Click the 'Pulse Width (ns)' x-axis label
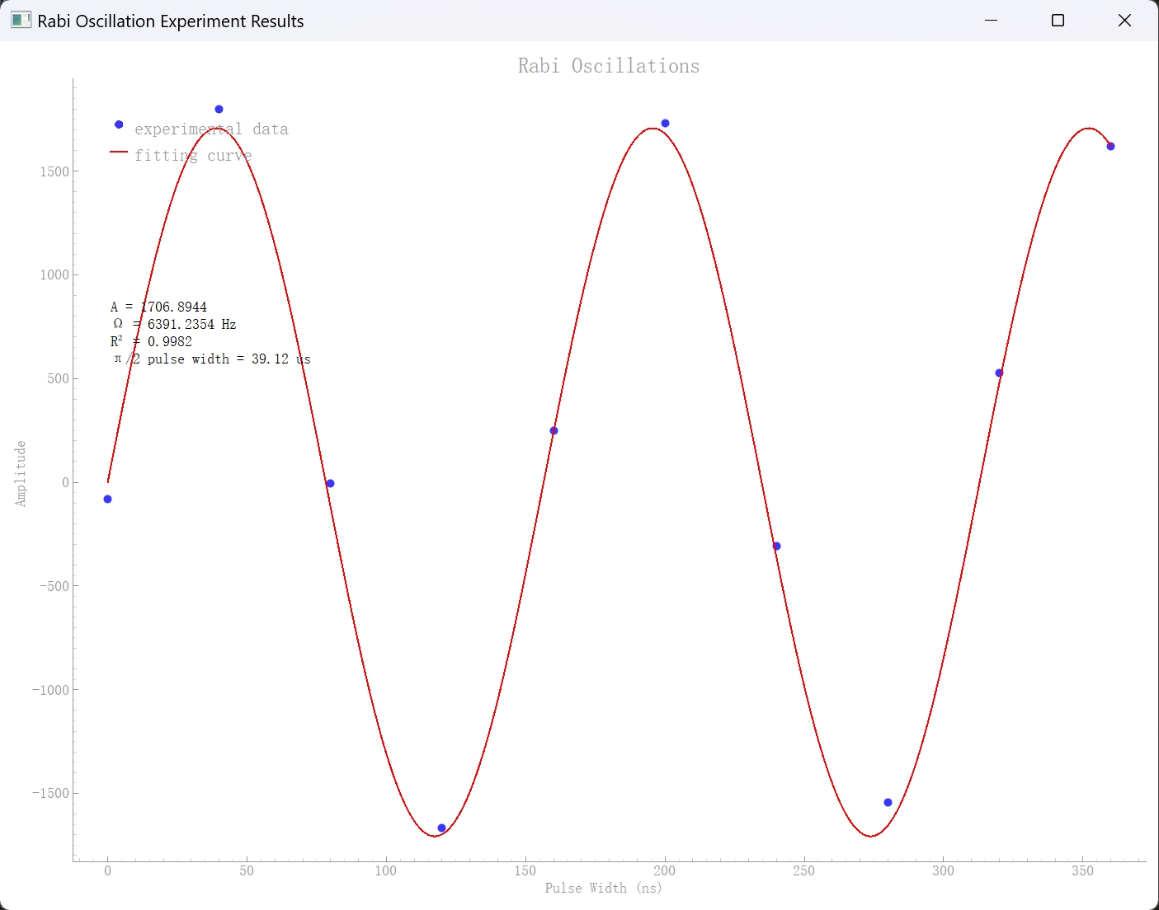 603,888
